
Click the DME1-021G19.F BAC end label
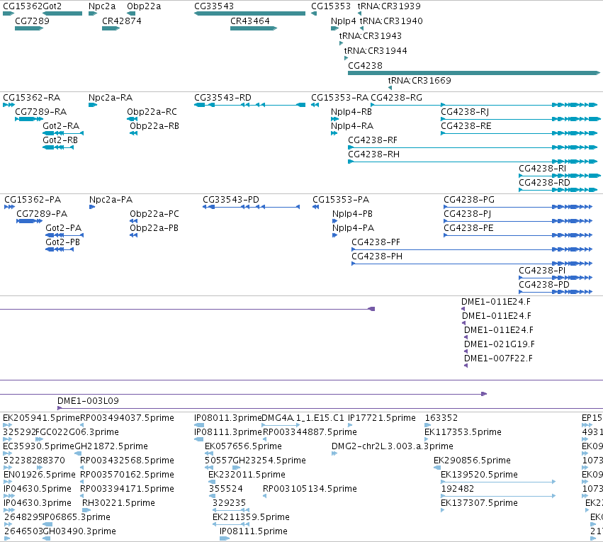click(500, 344)
